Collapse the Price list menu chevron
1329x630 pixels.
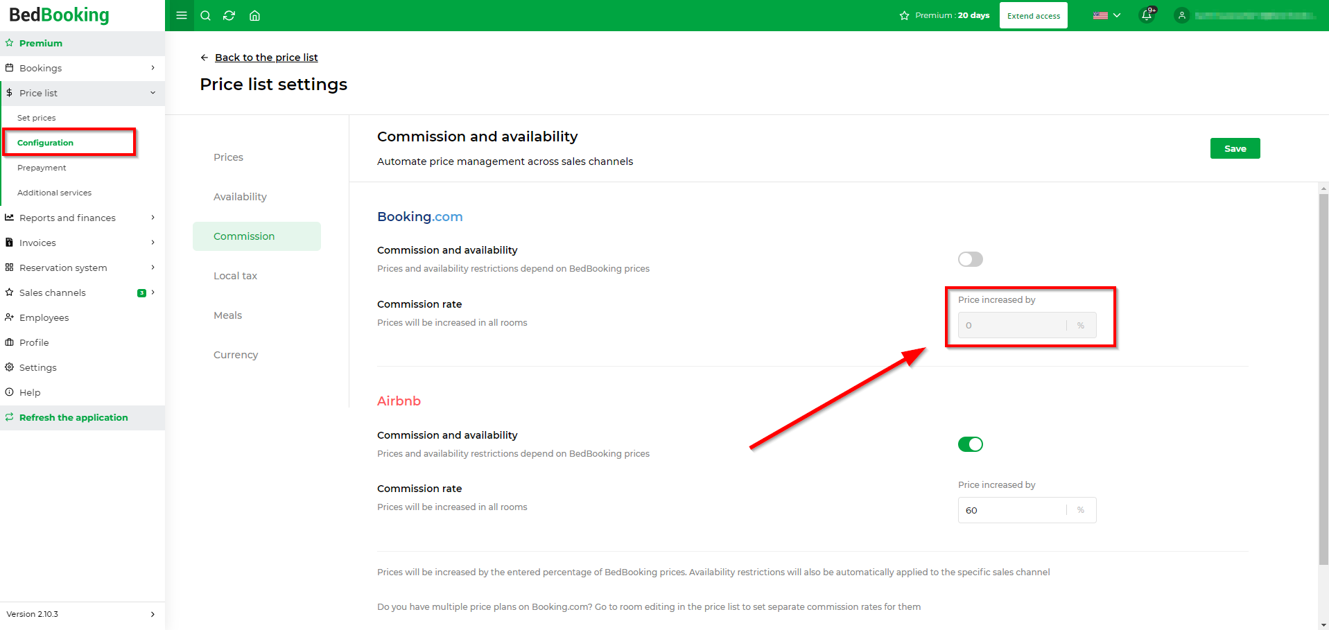[153, 93]
